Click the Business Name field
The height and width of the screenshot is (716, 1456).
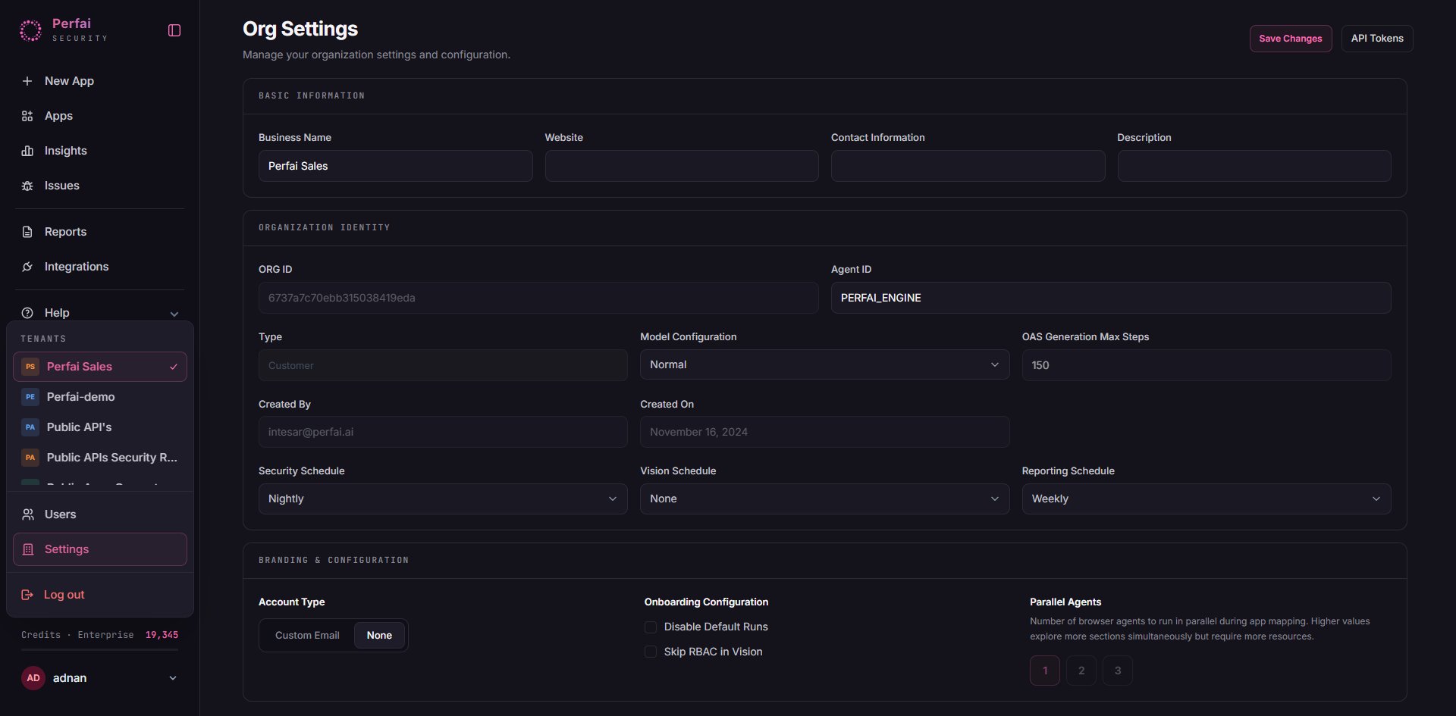click(396, 166)
